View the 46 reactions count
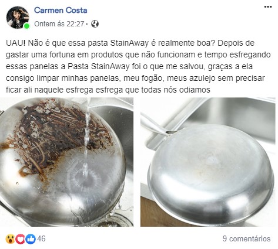 click(41, 238)
